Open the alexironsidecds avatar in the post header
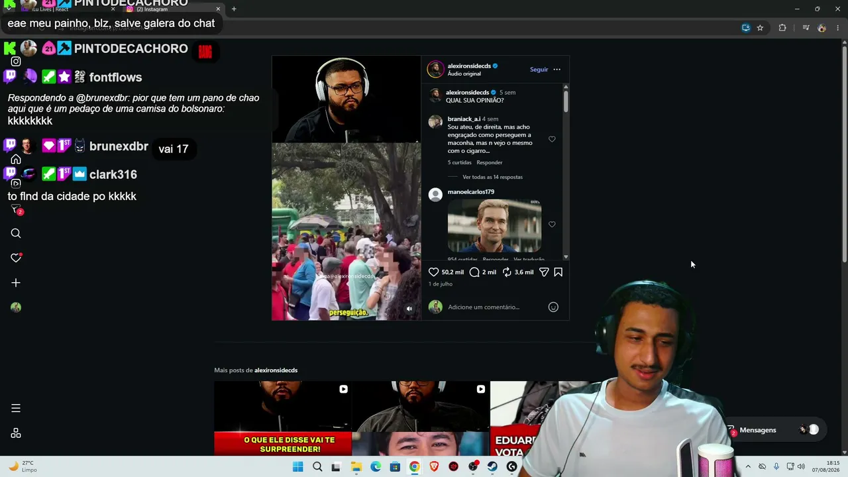Screen dimensions: 848x477 coord(435,70)
